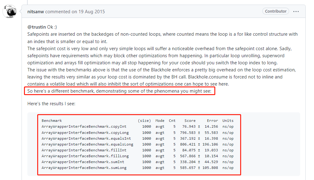Image resolution: width=314 pixels, height=180 pixels.
Task: Click the score value 84.075
Action: (189, 150)
